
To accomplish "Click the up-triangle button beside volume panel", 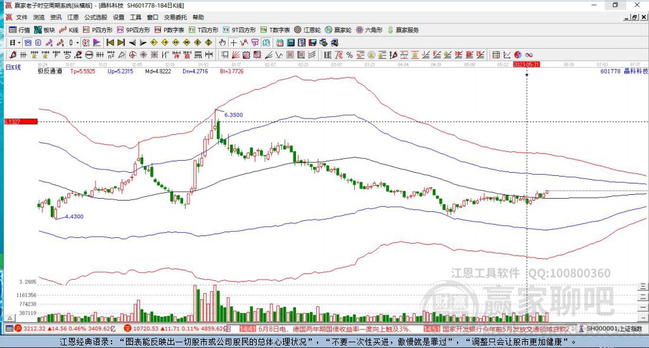I will [10, 318].
